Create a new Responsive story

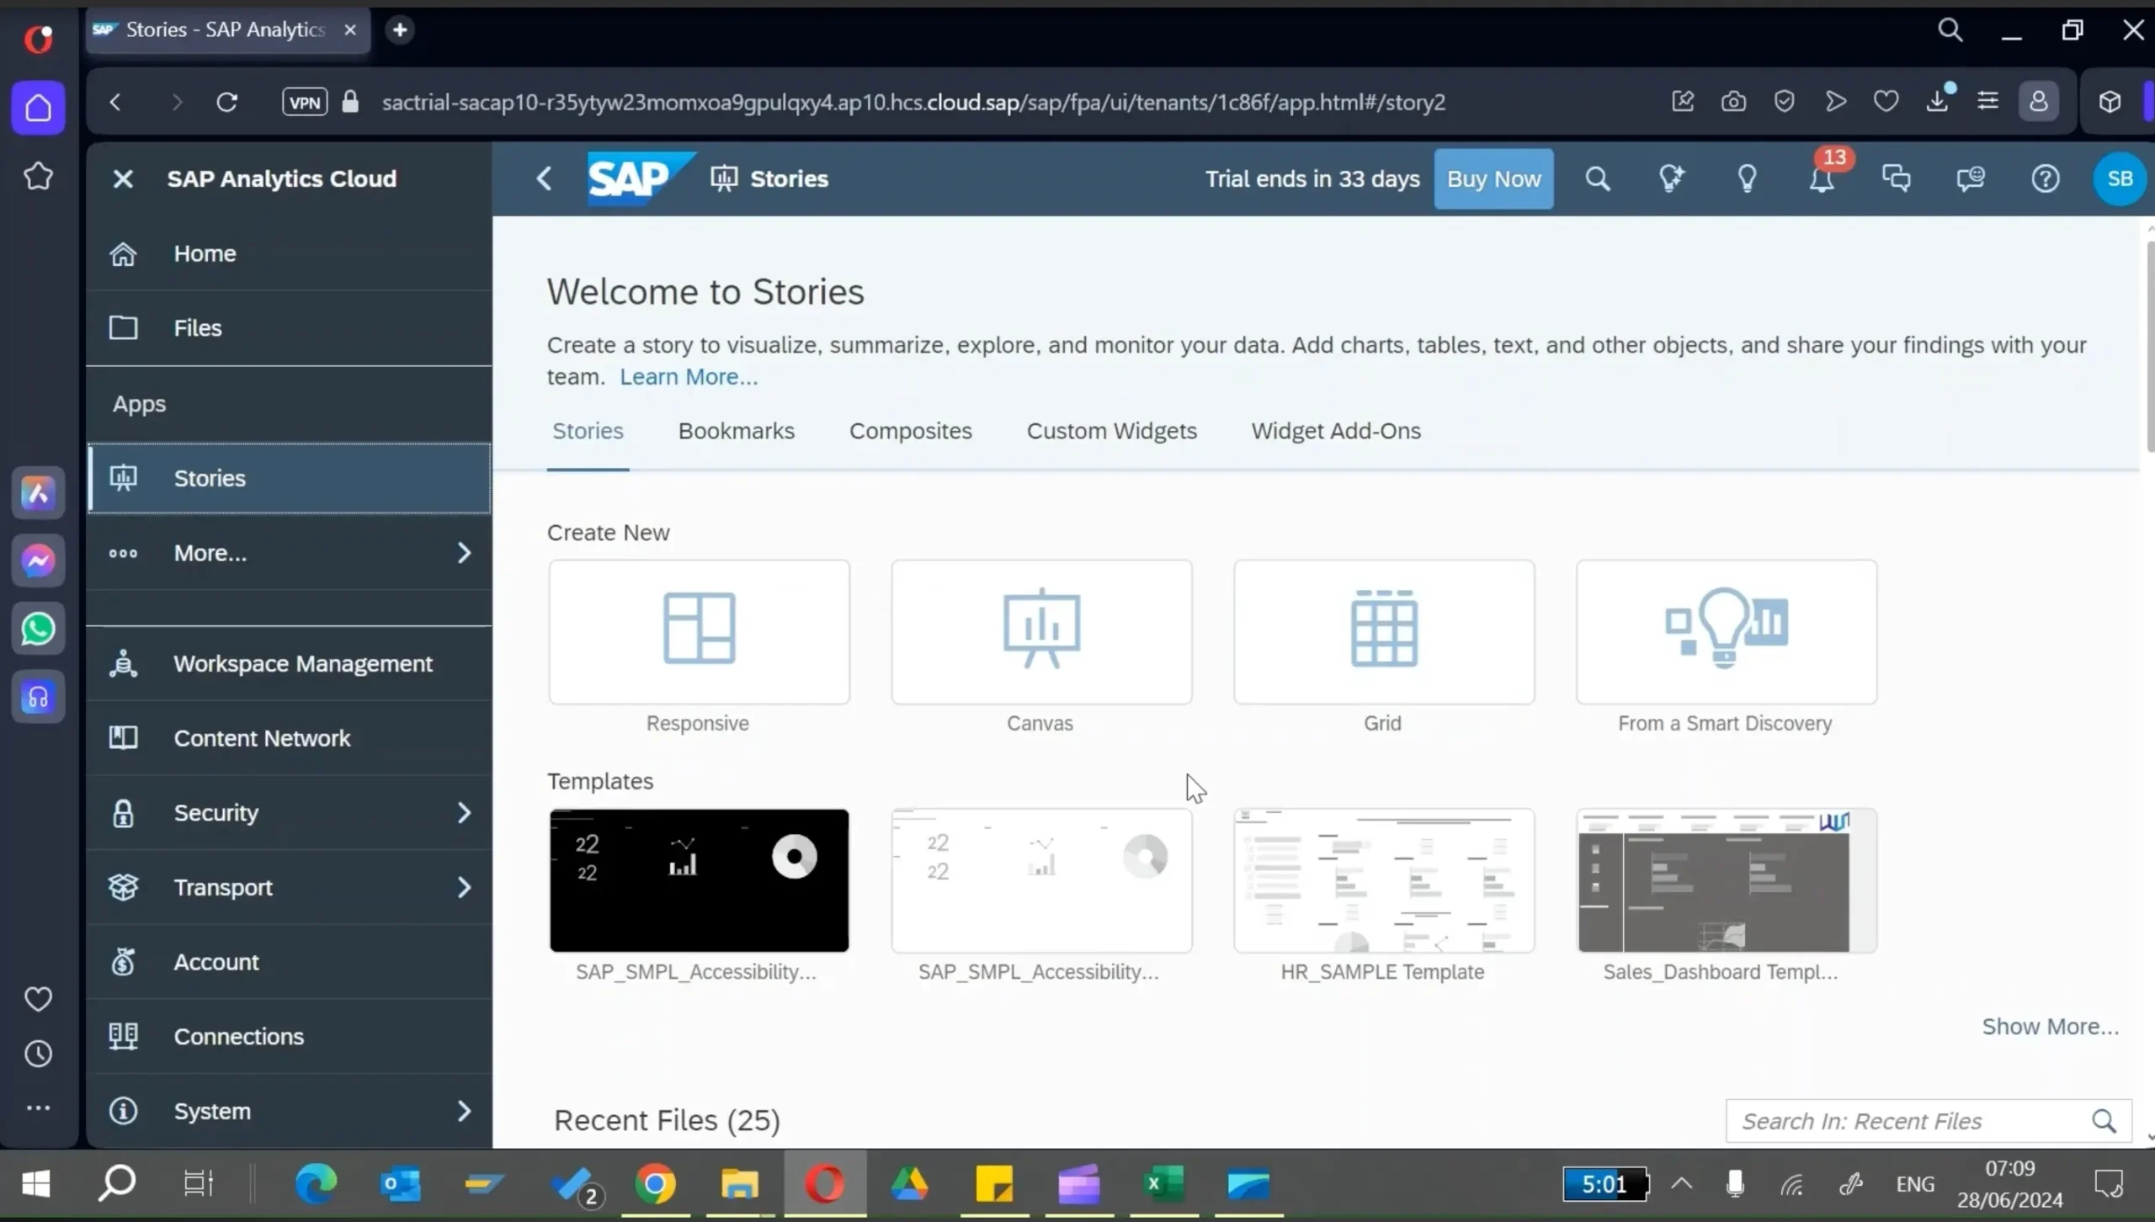(699, 632)
